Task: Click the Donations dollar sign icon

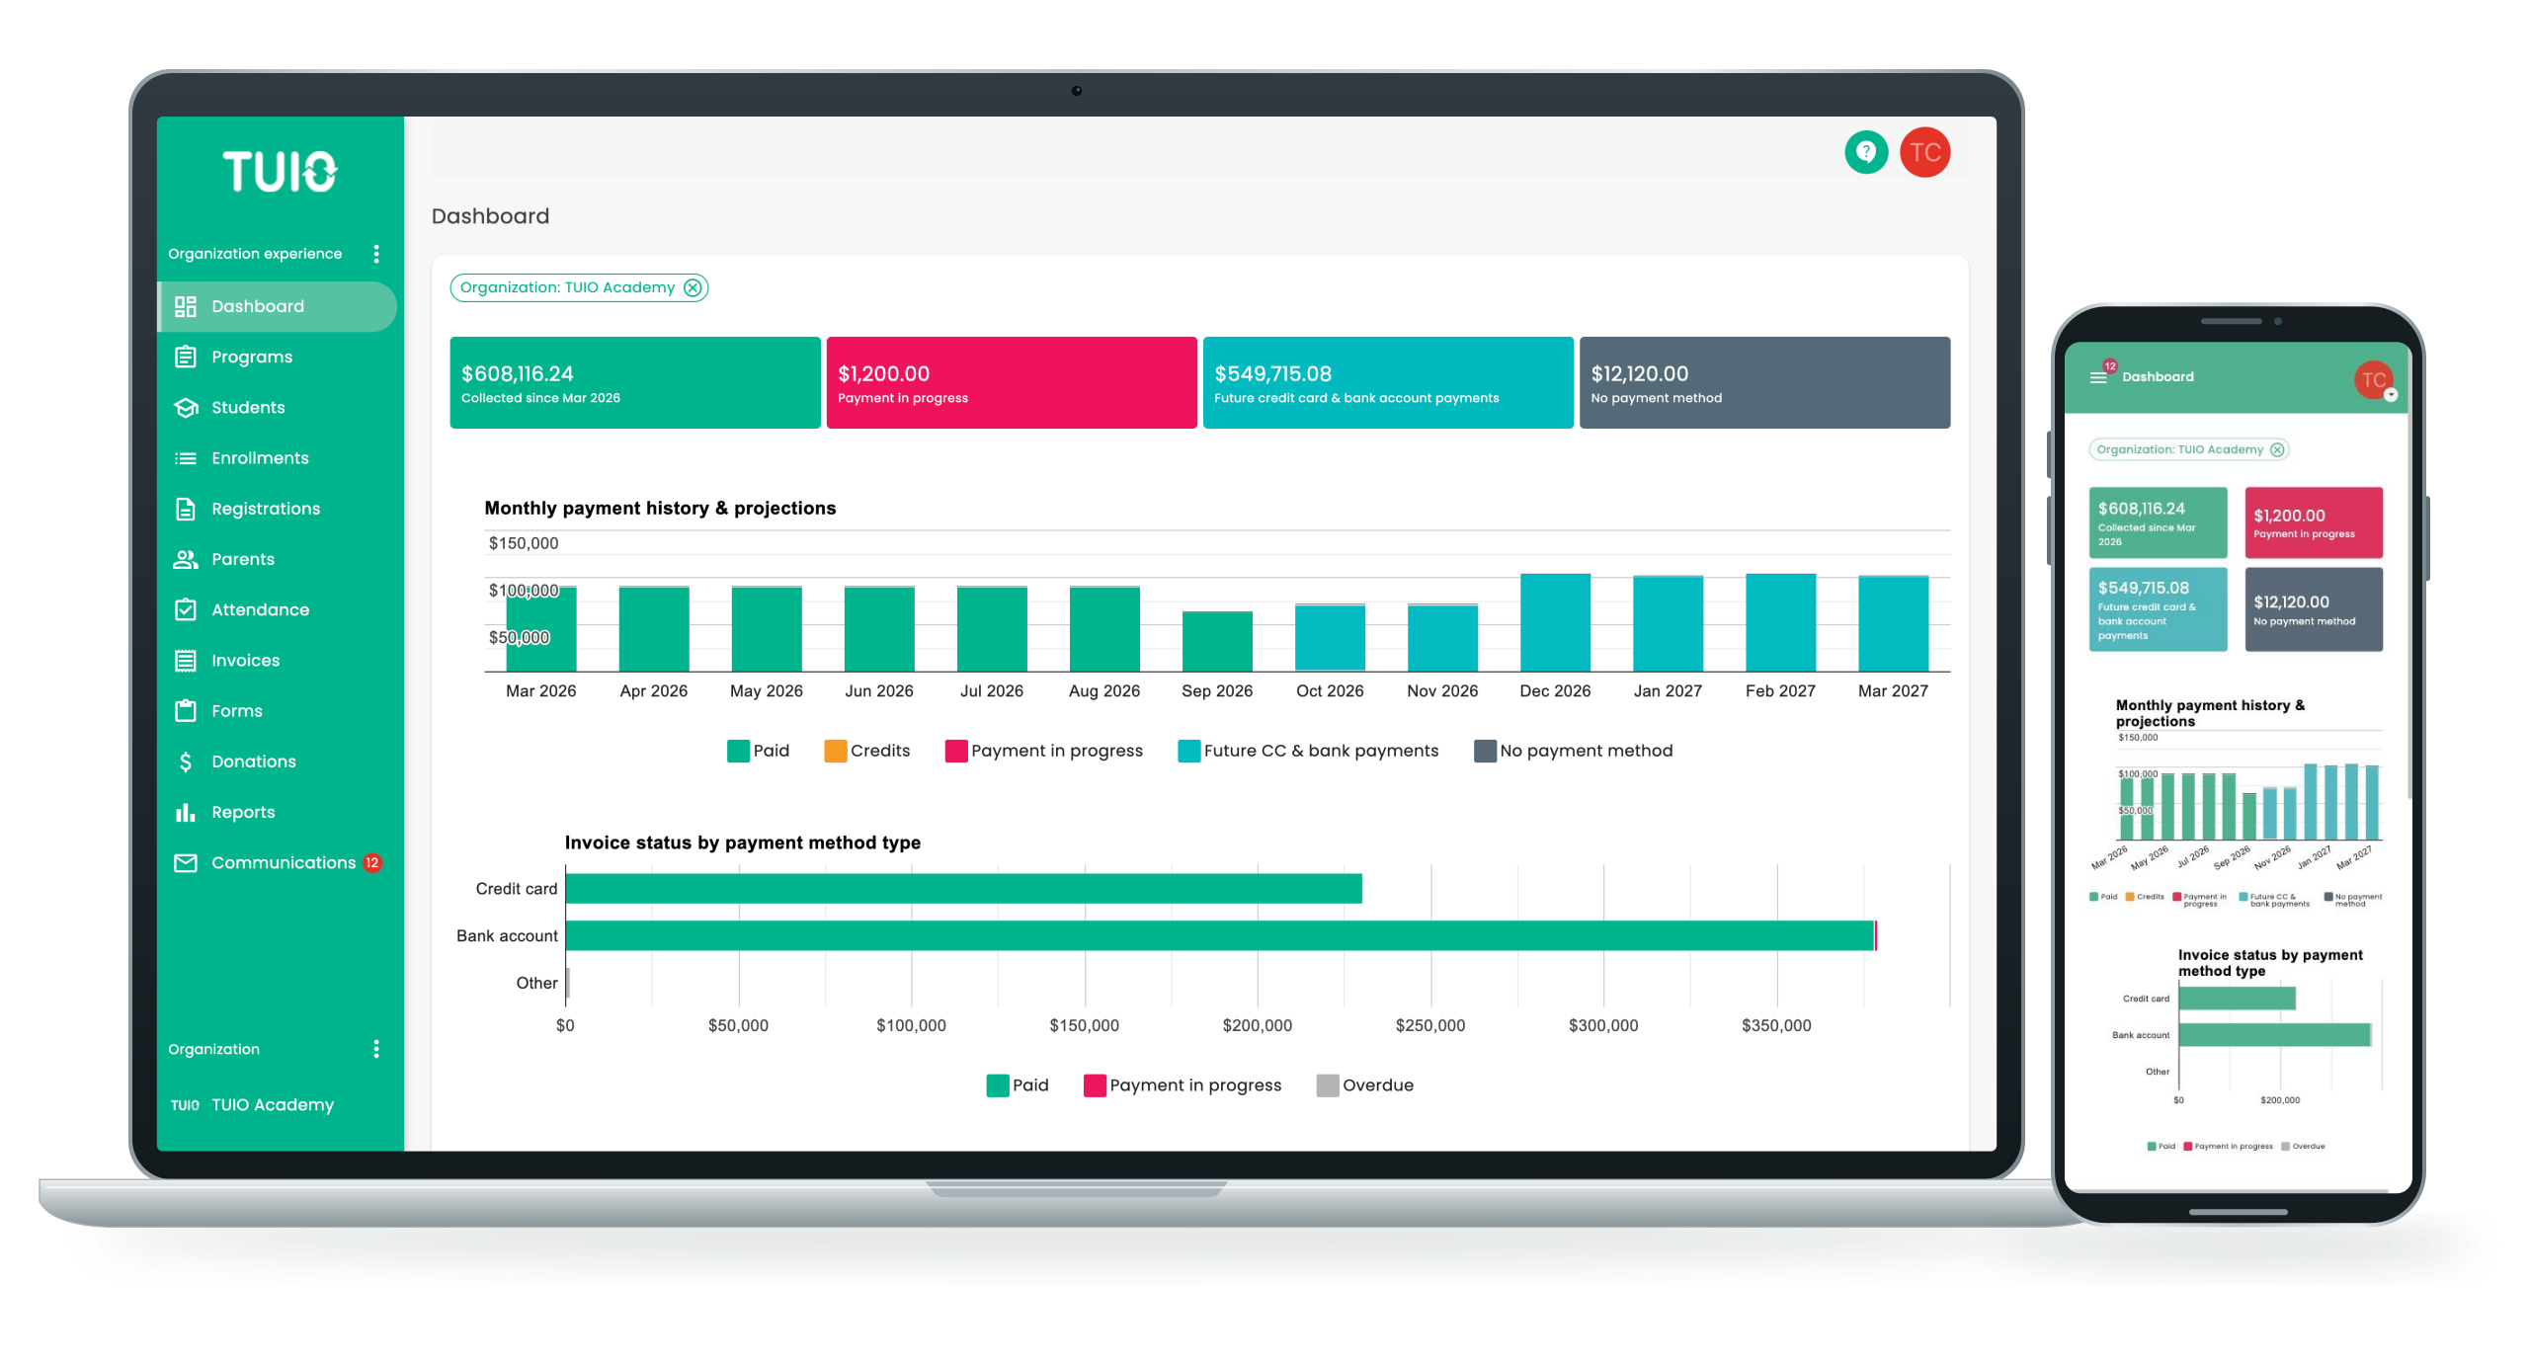Action: pos(185,762)
